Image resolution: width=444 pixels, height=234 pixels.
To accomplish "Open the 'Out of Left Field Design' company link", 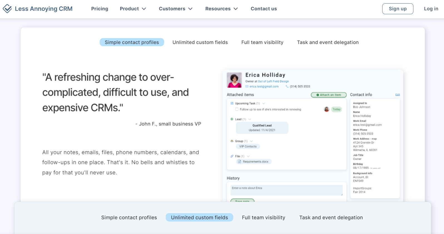I will click(273, 82).
